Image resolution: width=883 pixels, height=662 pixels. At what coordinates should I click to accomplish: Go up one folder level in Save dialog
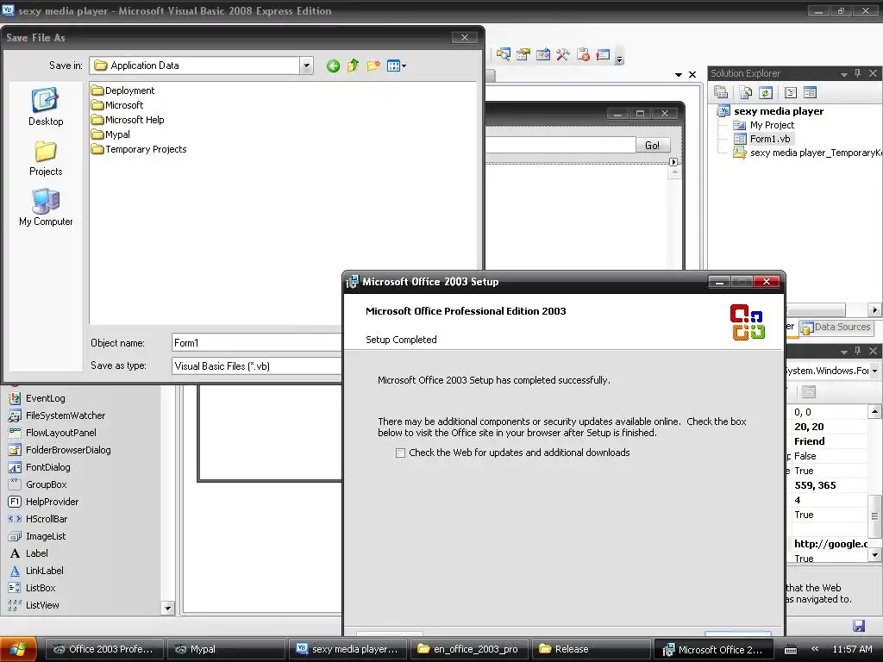tap(353, 66)
